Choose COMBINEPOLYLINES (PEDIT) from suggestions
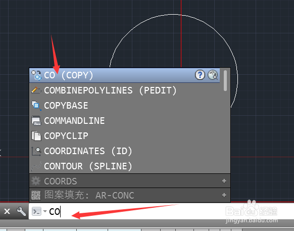Viewport: 294px width, 231px height. [x=124, y=90]
